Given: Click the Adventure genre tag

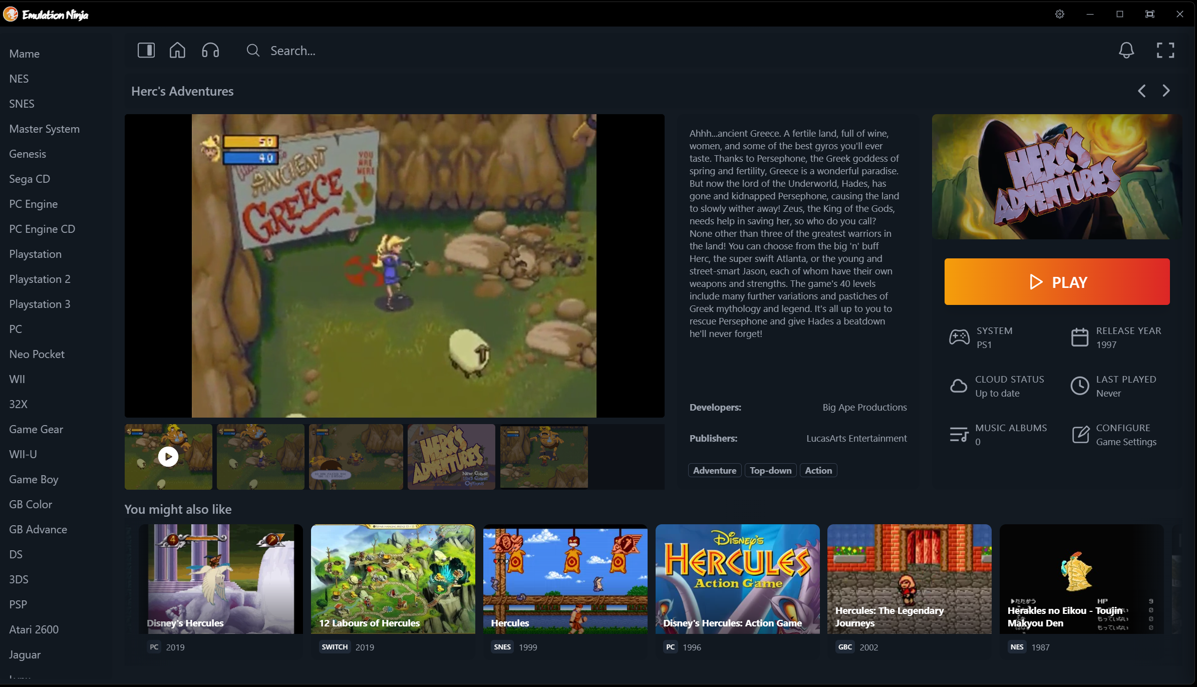Looking at the screenshot, I should 714,470.
